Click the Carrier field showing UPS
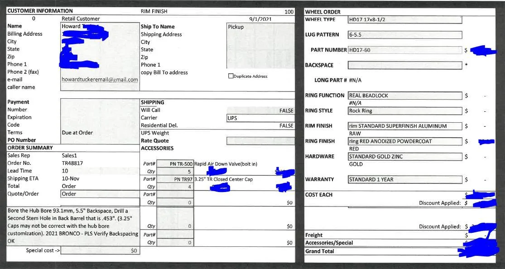The image size is (505, 269). coord(260,118)
